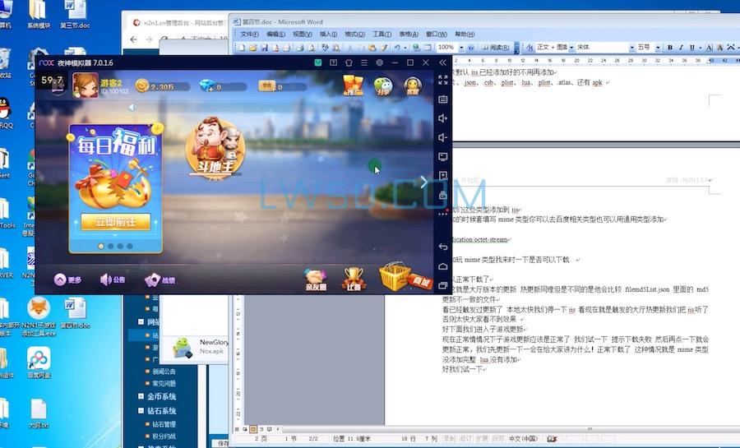Viewport: 740px width, 448px height.
Task: Select the third banner carousel dot
Action: coord(120,246)
